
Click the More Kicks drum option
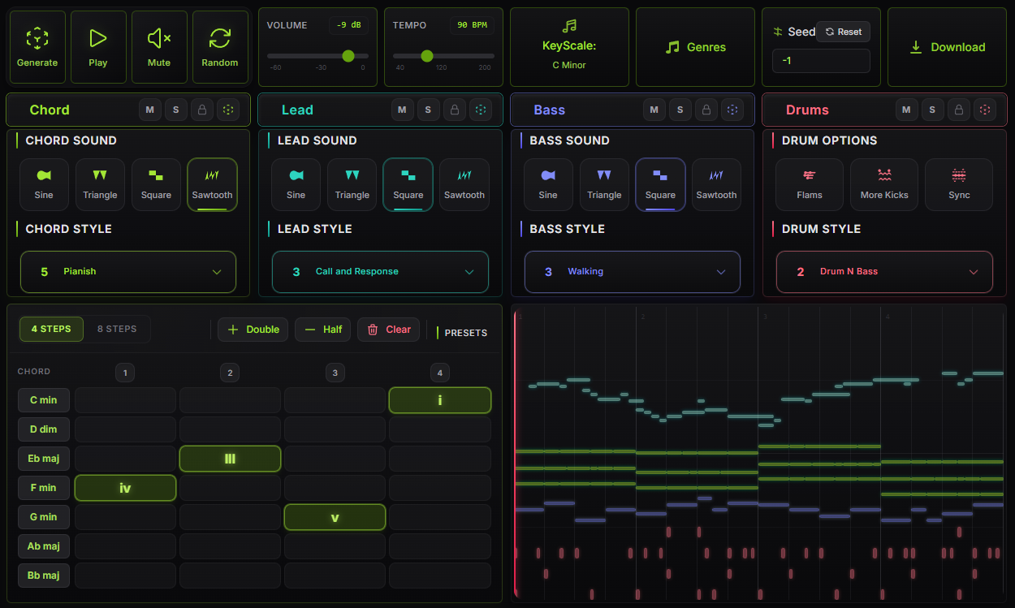click(x=883, y=184)
